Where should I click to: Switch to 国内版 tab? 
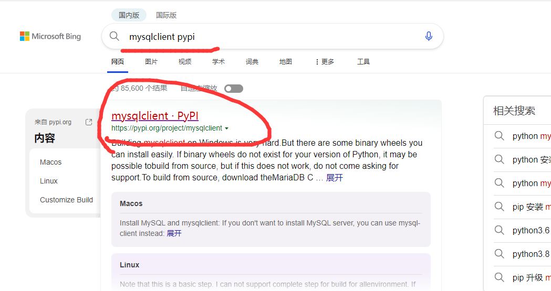click(129, 15)
